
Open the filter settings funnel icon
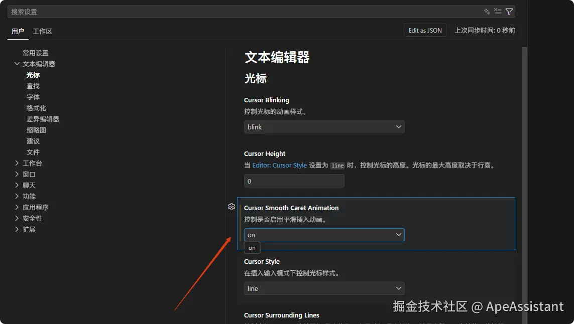coord(509,11)
